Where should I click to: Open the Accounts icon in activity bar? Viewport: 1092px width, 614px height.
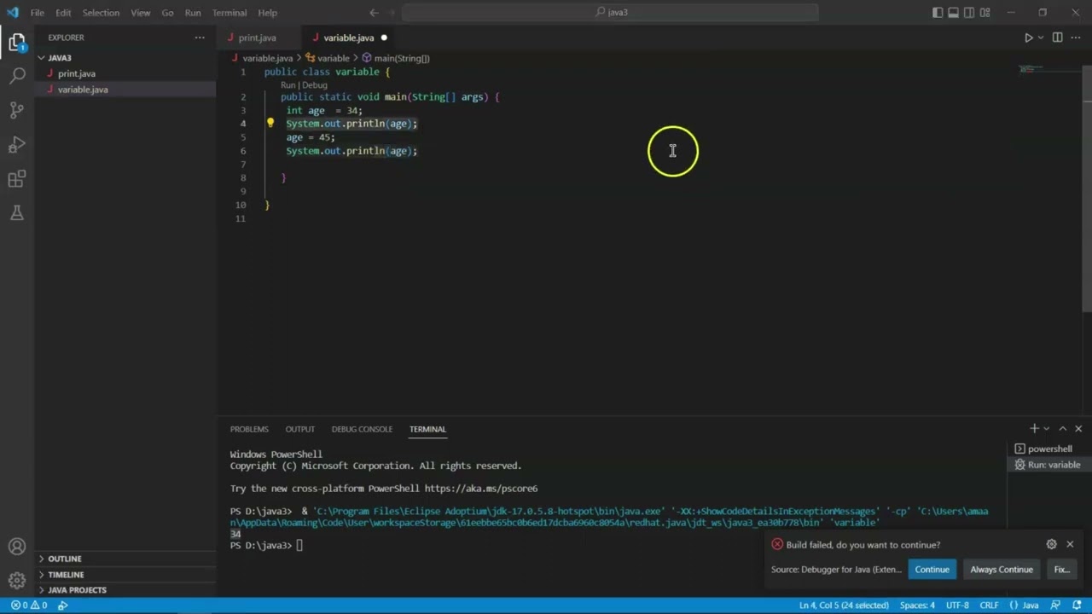17,547
